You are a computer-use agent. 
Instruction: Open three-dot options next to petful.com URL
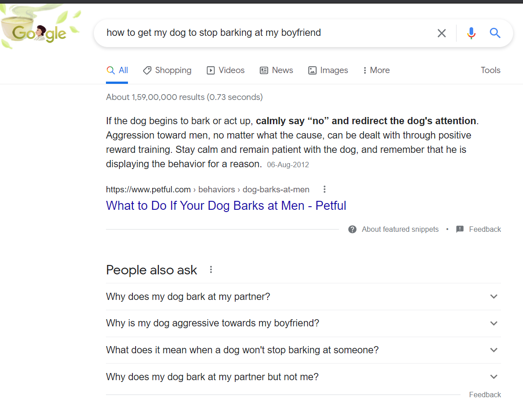325,190
